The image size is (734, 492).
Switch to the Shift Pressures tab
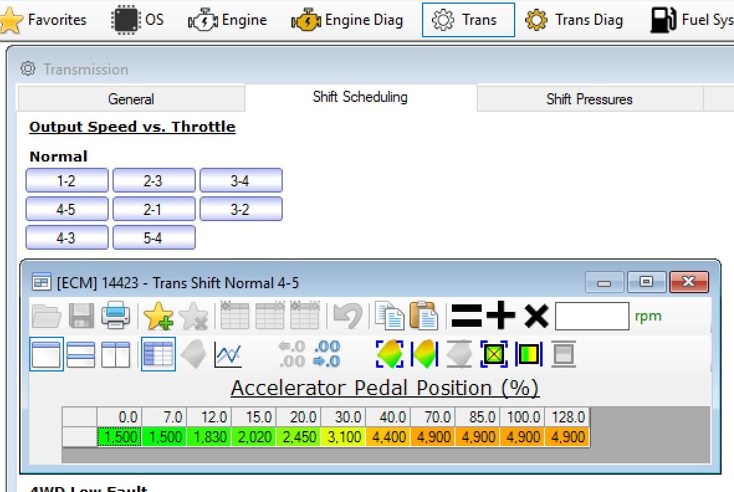point(589,99)
